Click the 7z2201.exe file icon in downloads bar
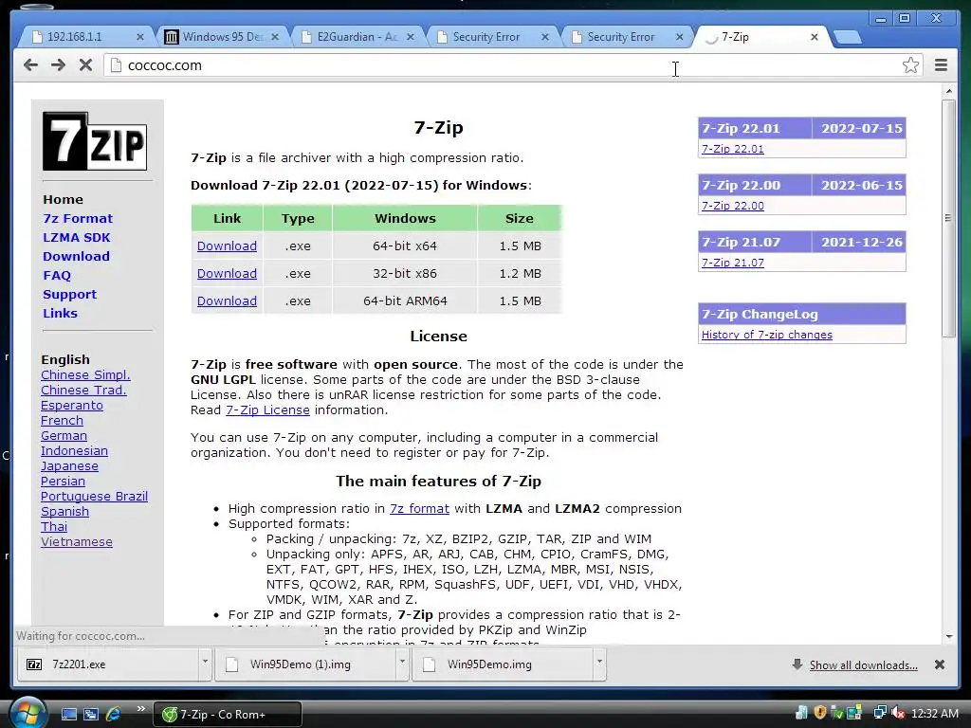The width and height of the screenshot is (971, 728). [34, 664]
